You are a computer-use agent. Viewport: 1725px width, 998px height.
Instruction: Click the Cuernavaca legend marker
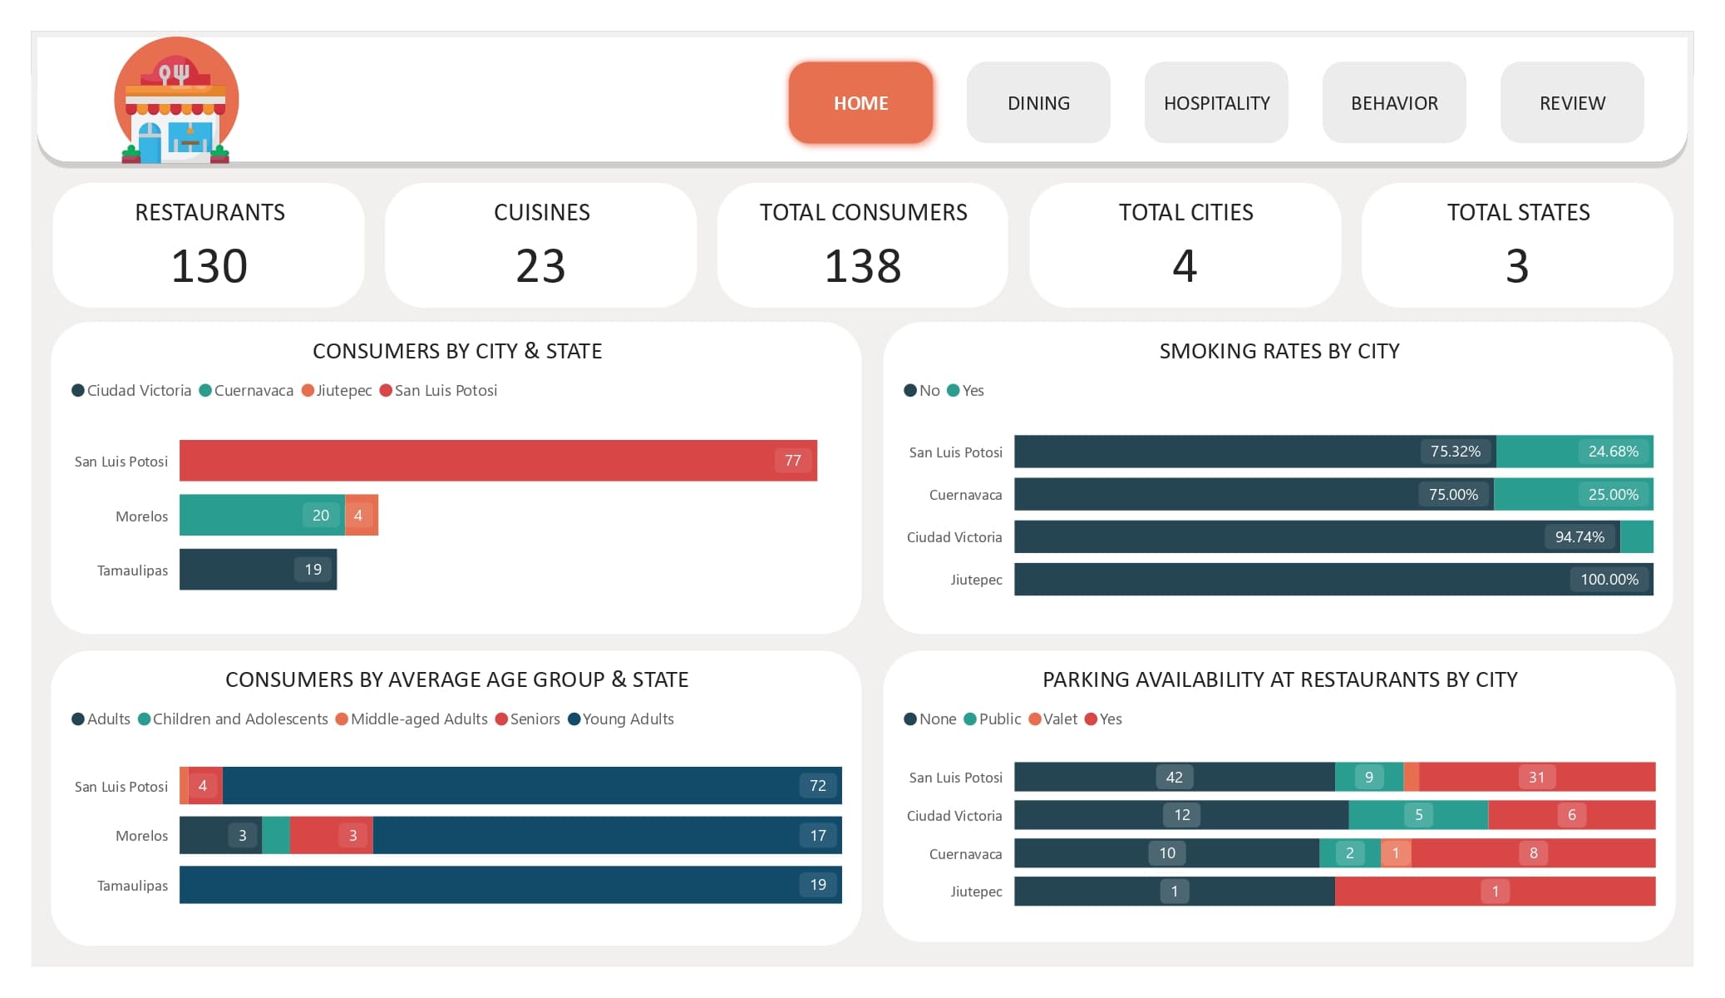(x=205, y=391)
